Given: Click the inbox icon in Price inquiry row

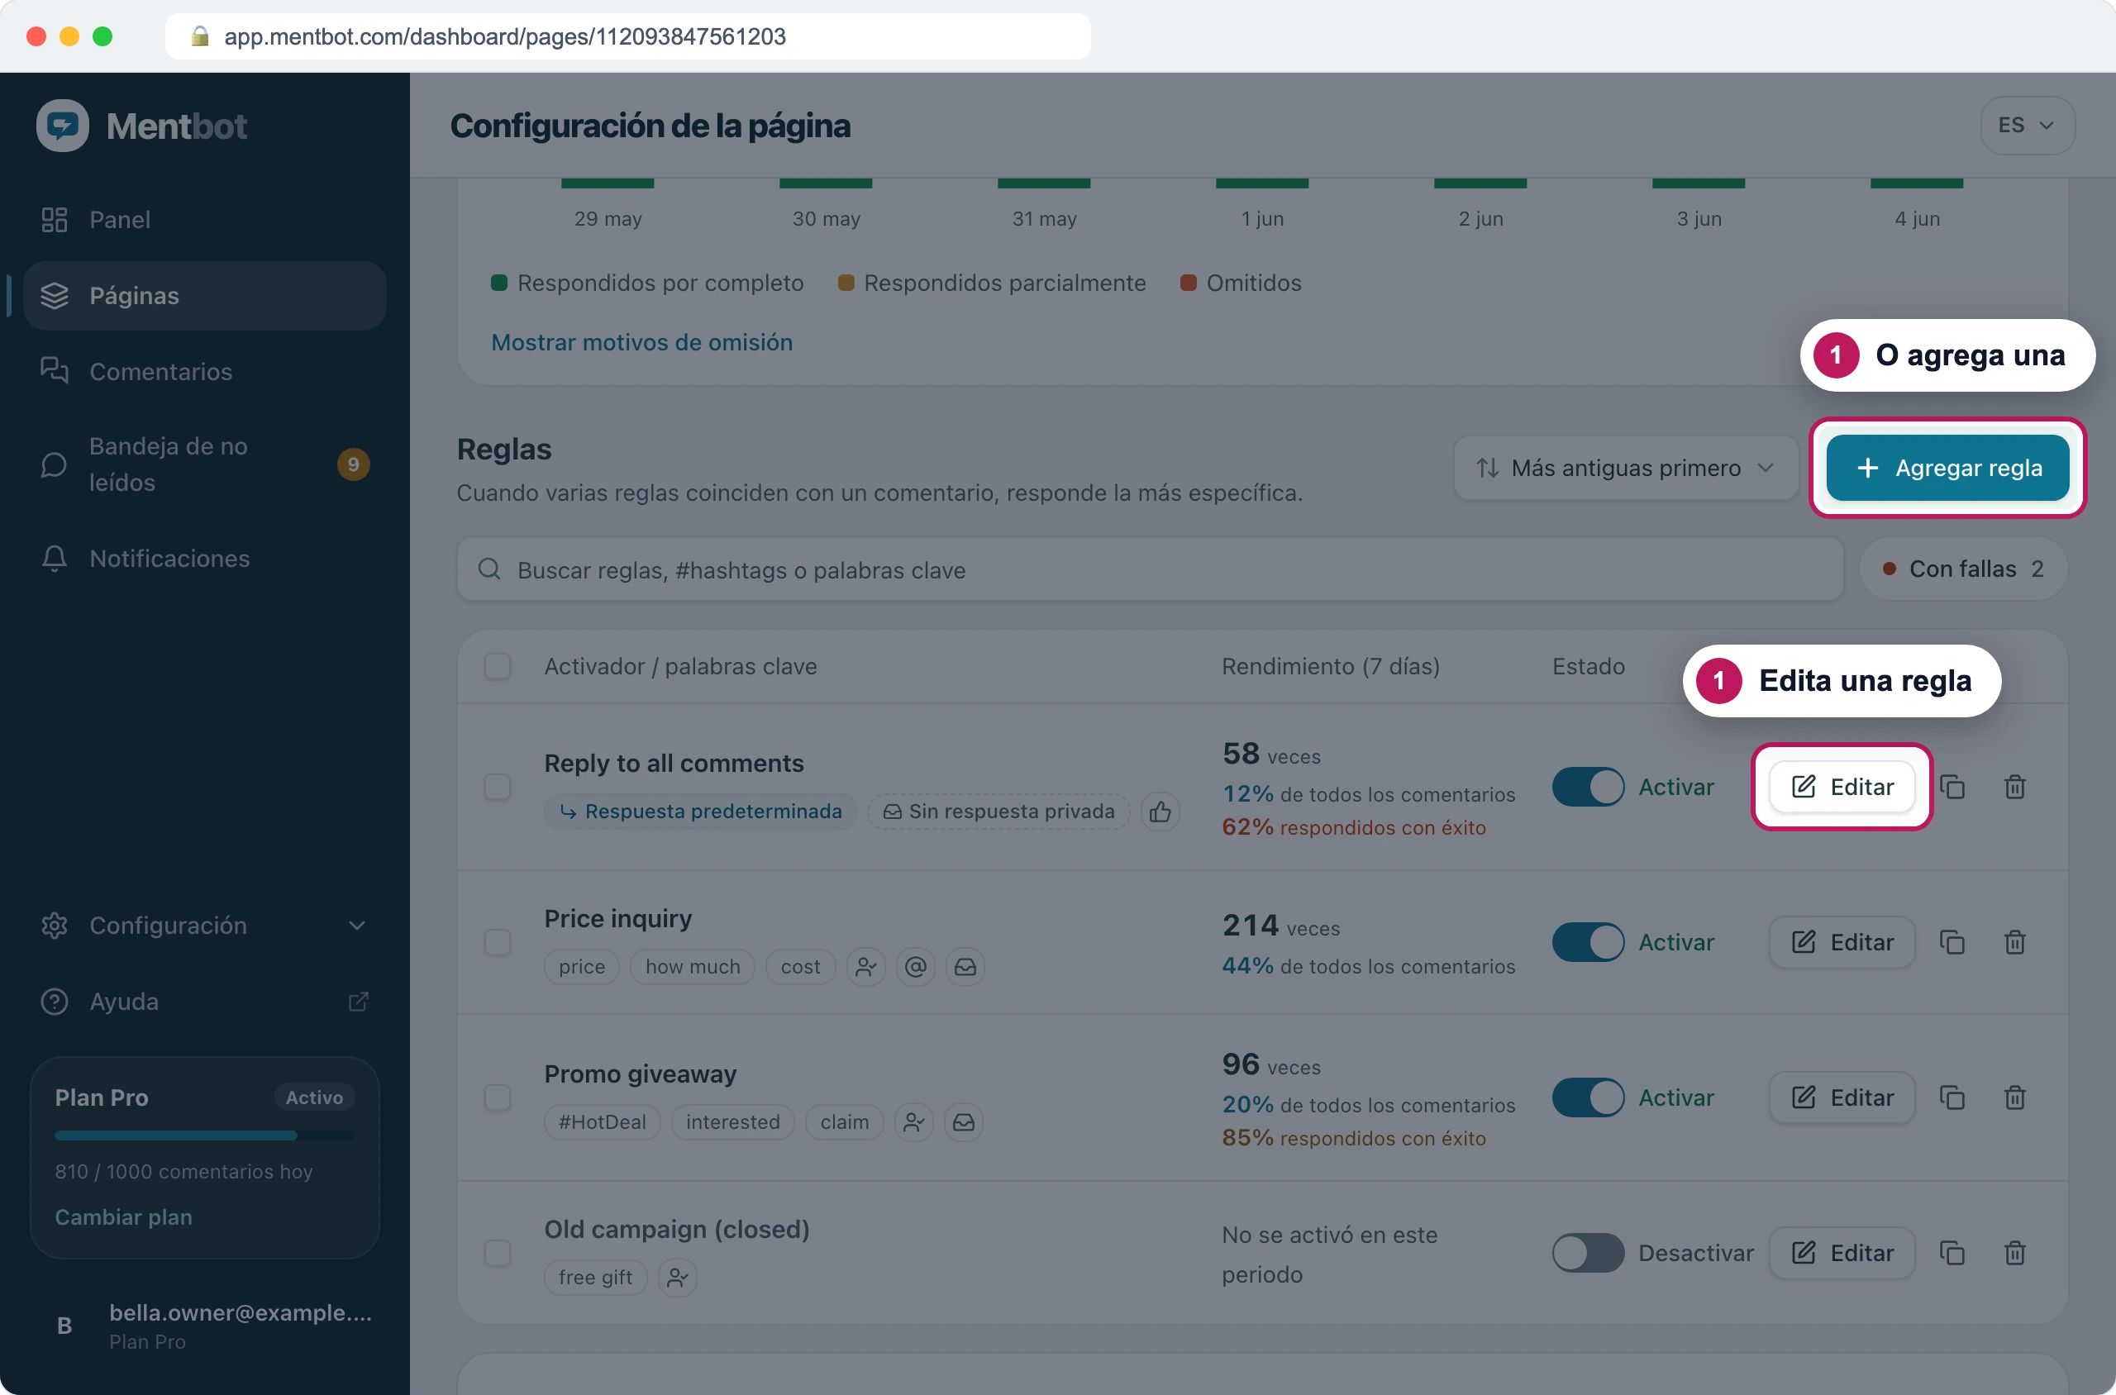Looking at the screenshot, I should pyautogui.click(x=965, y=966).
